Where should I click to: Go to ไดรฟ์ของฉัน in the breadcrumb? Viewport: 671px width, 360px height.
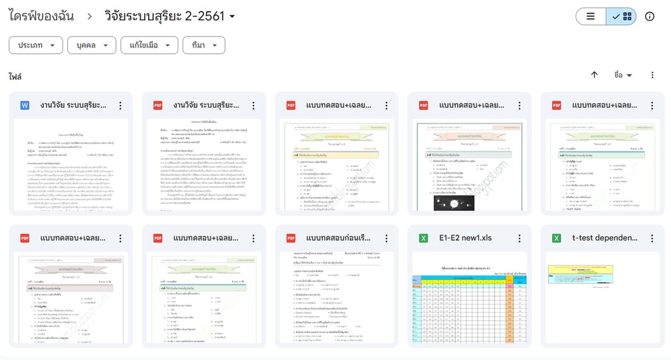[41, 16]
